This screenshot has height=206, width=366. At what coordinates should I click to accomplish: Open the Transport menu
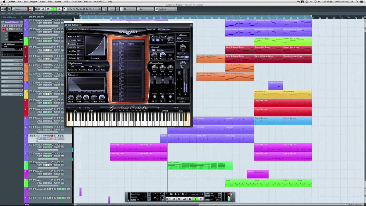(77, 1)
